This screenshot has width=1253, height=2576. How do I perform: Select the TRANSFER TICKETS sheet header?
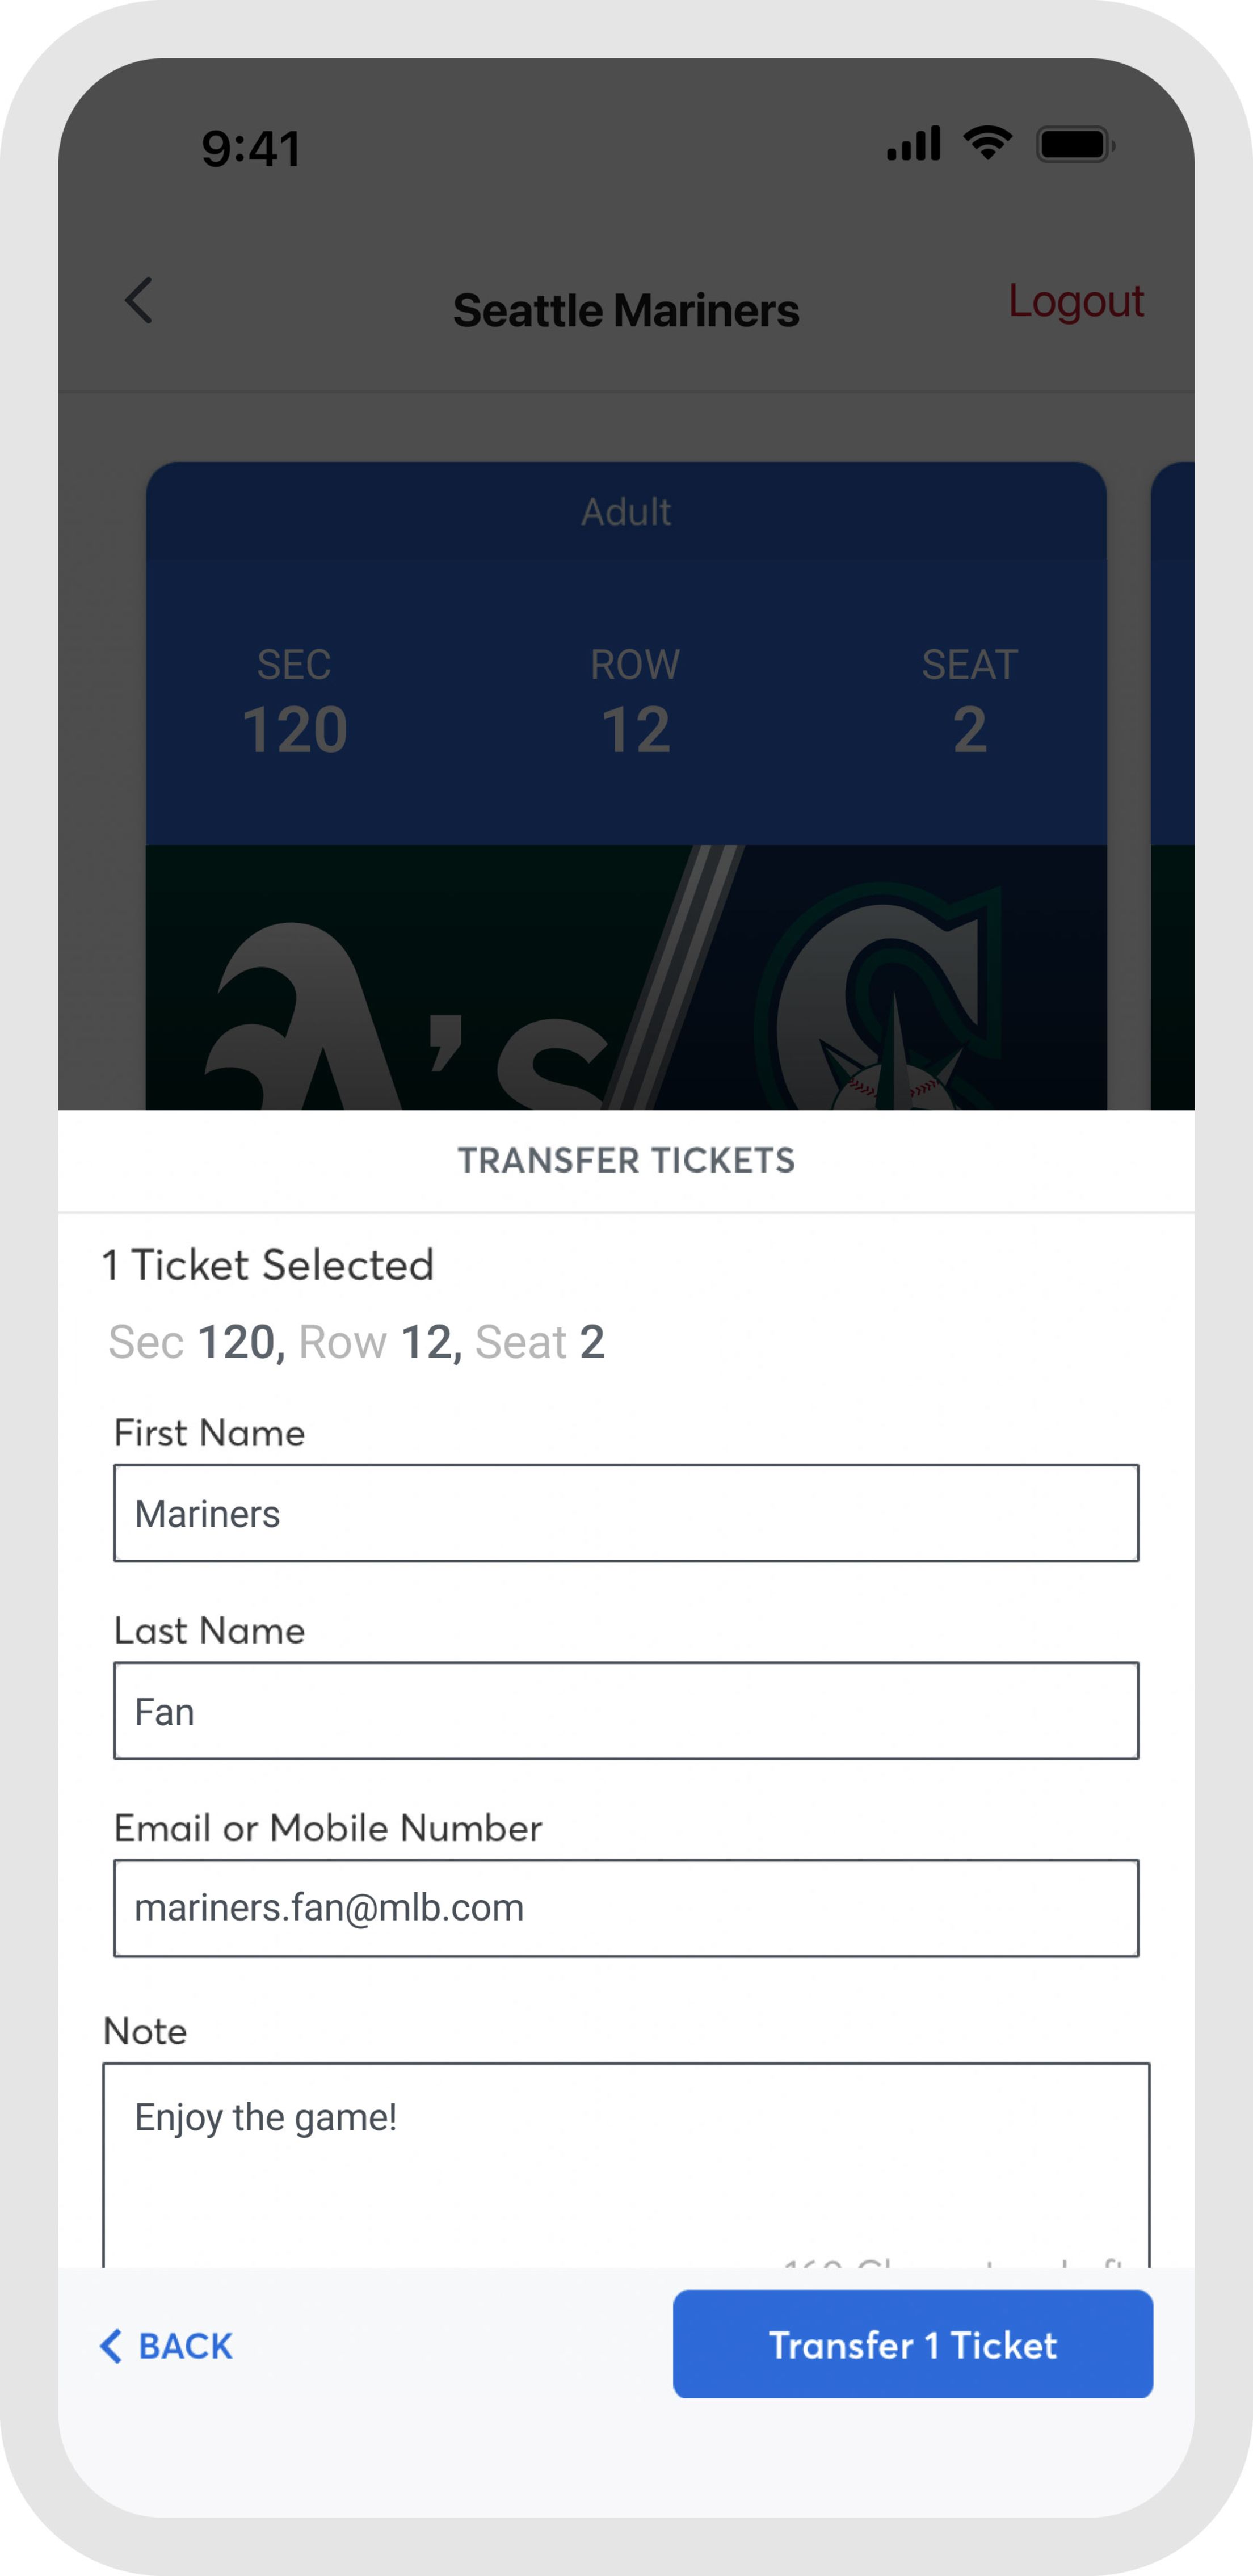click(x=626, y=1161)
